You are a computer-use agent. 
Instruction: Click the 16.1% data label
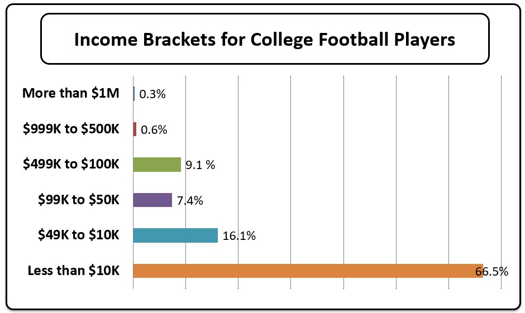click(x=239, y=236)
